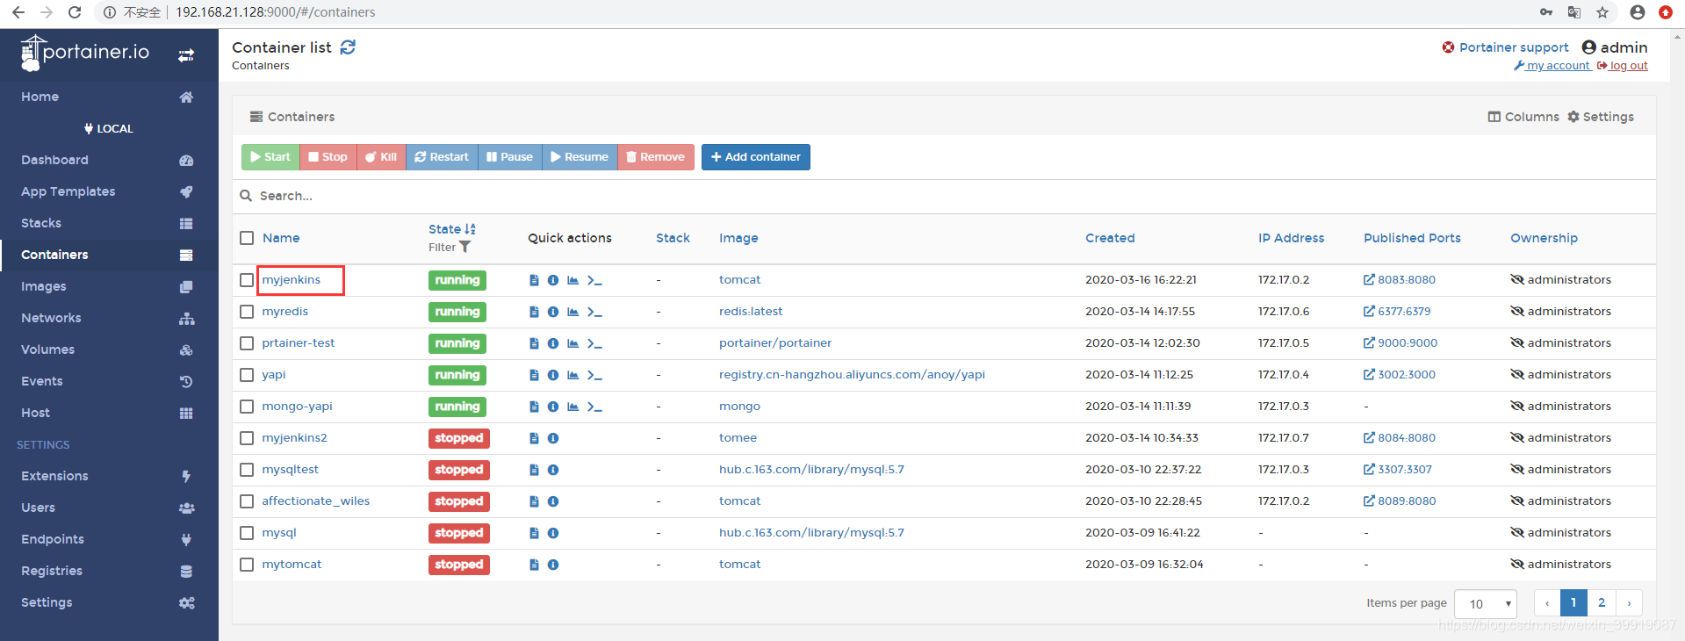
Task: Open logs icon for myredis container
Action: pyautogui.click(x=534, y=312)
